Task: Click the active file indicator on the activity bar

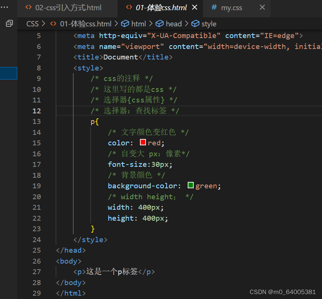Action: (x=8, y=73)
